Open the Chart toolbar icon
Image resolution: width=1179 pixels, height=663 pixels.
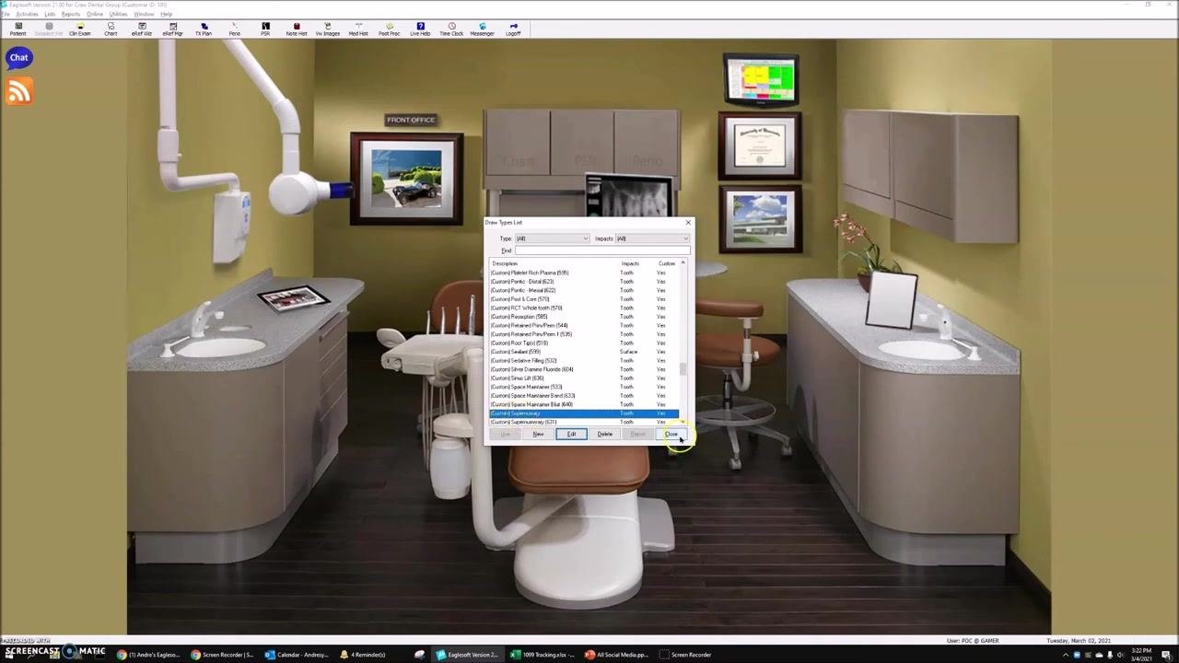click(111, 29)
